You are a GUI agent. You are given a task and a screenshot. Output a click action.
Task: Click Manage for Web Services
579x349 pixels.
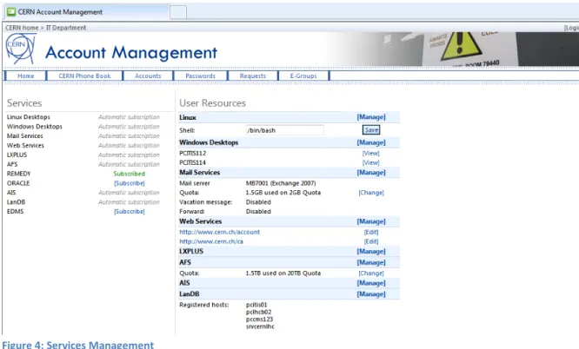(x=371, y=221)
